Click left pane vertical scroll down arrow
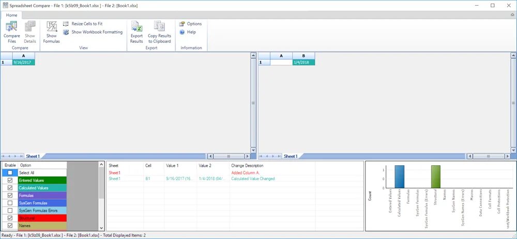This screenshot has width=517, height=239. [253, 150]
